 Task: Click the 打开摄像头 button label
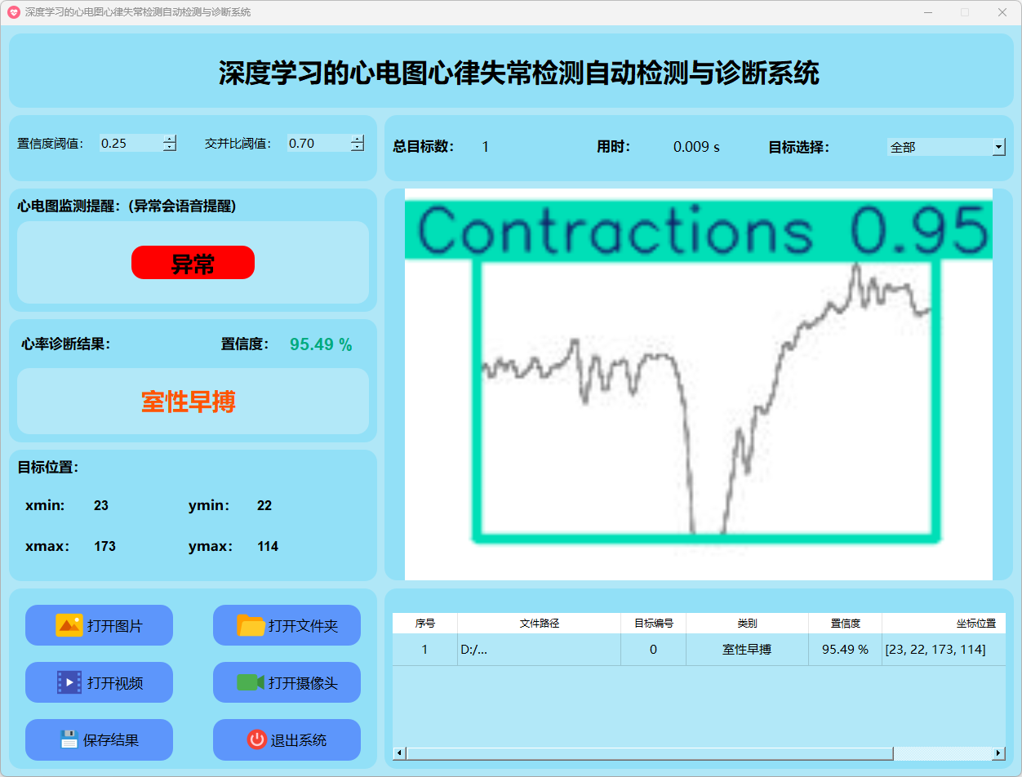point(303,683)
